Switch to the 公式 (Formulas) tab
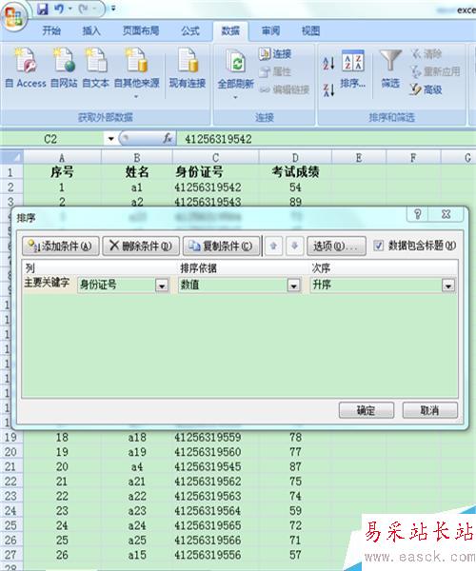Viewport: 476px width, 571px height. 190,31
